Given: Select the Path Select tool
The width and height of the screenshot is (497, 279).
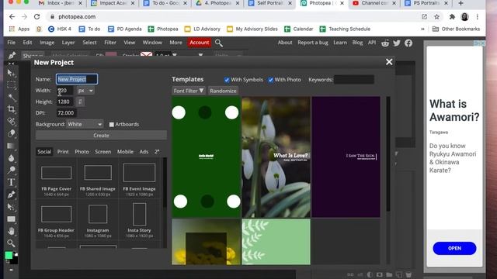Looking at the screenshot, I should (11, 207).
